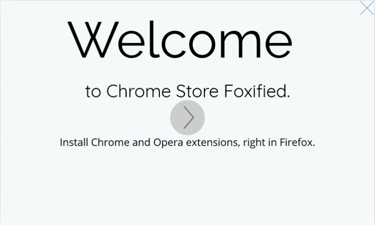Click the letter "W" in the Welcome heading

[91, 40]
